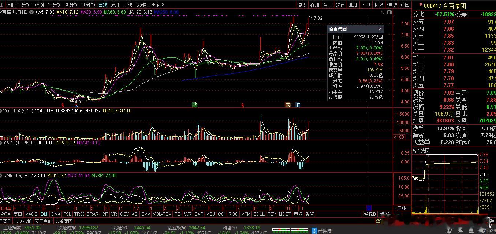496x234 pixels.
Task: Click the 多股 multi-stock button
Action: (x=328, y=5)
